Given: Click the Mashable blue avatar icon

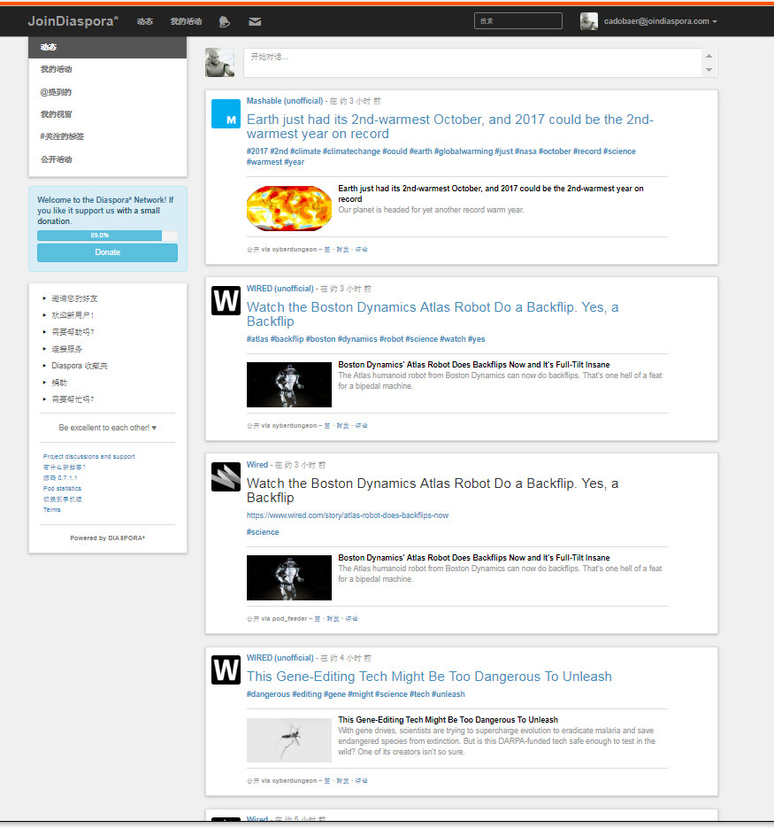Looking at the screenshot, I should (226, 113).
